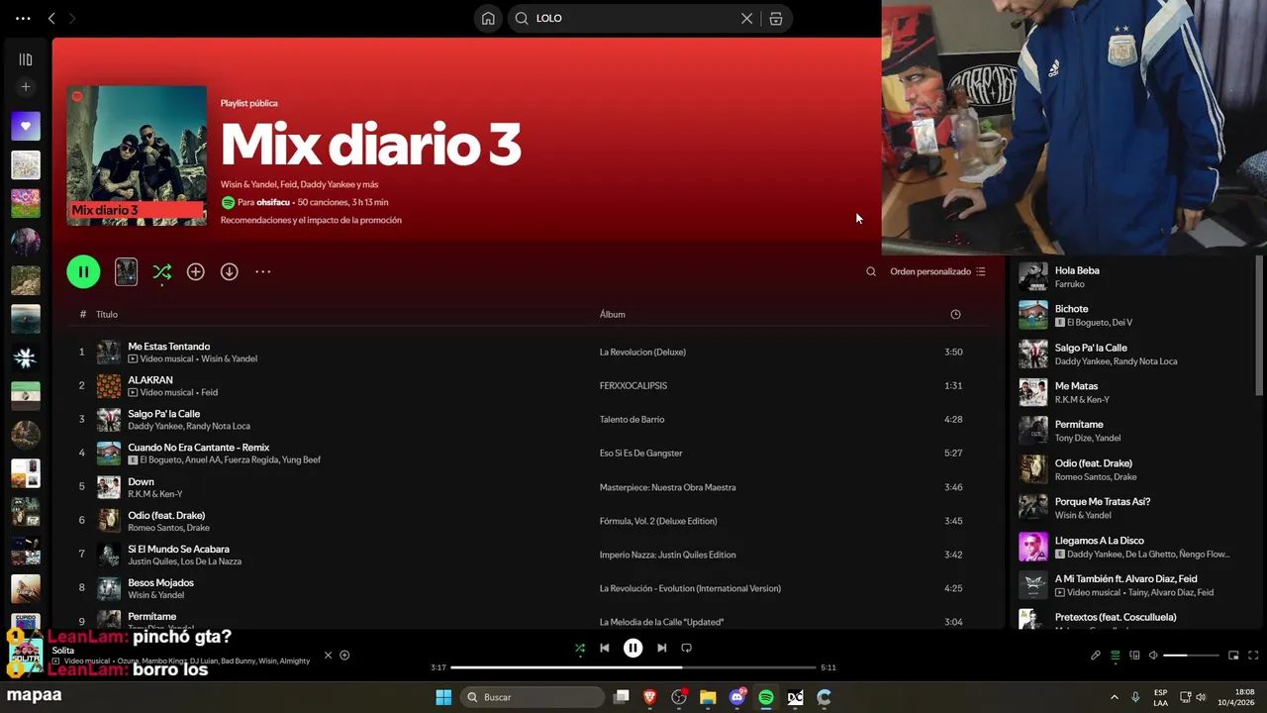Sort by duration clock icon header
Viewport: 1267px width, 713px height.
pos(955,314)
